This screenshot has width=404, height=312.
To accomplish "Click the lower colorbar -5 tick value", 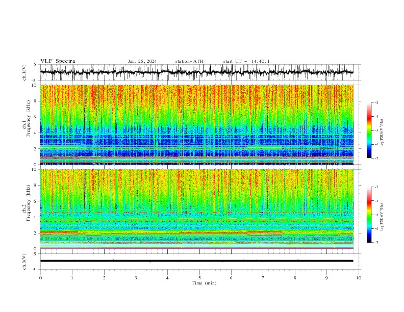I will pos(376,215).
